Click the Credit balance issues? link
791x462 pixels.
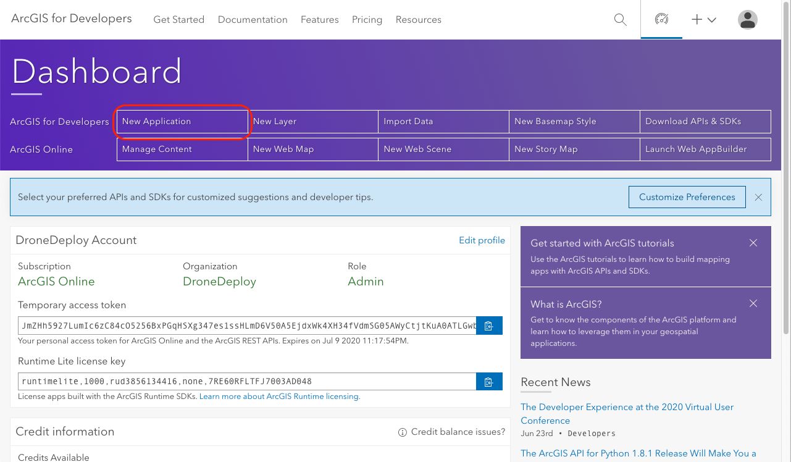tap(458, 432)
